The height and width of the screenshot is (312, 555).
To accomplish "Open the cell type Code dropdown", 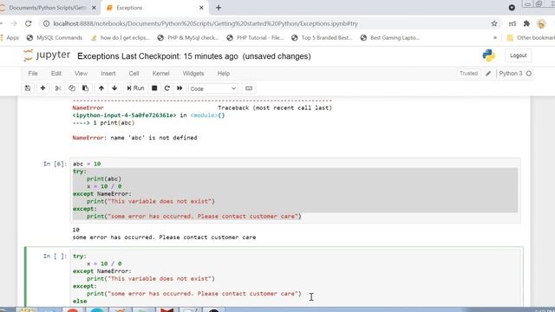I will click(213, 88).
